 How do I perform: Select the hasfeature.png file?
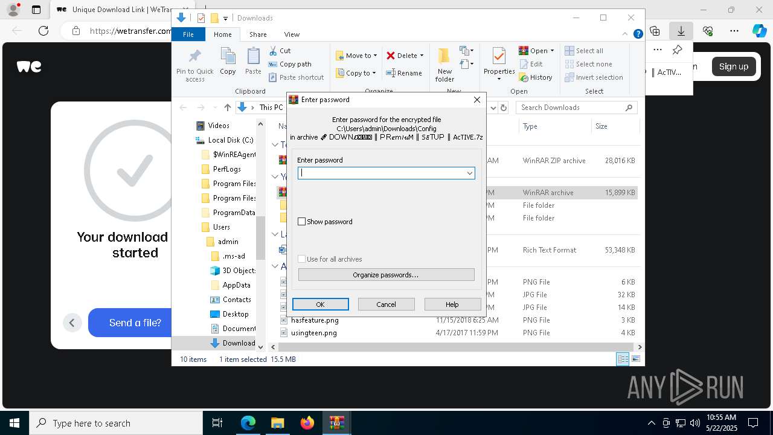(315, 320)
